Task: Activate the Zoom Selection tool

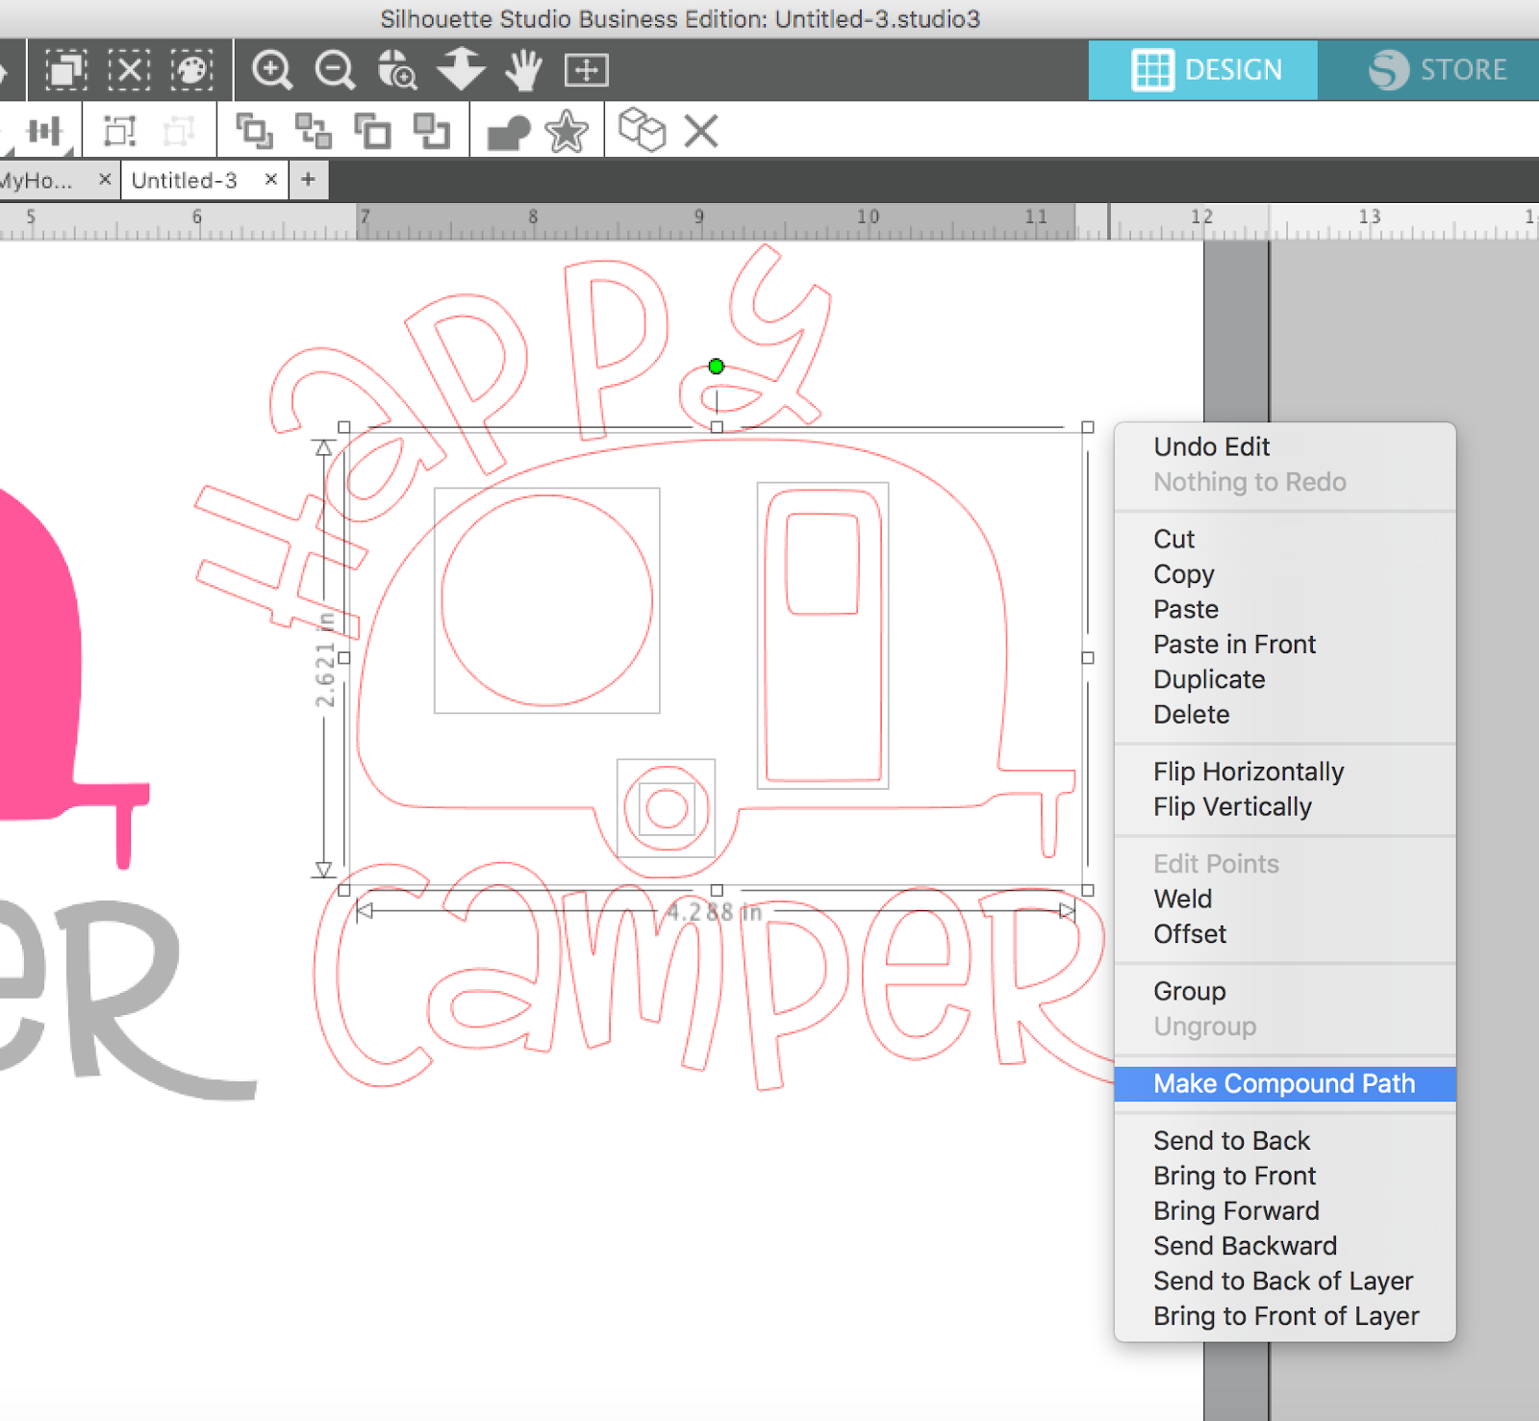Action: [x=397, y=70]
